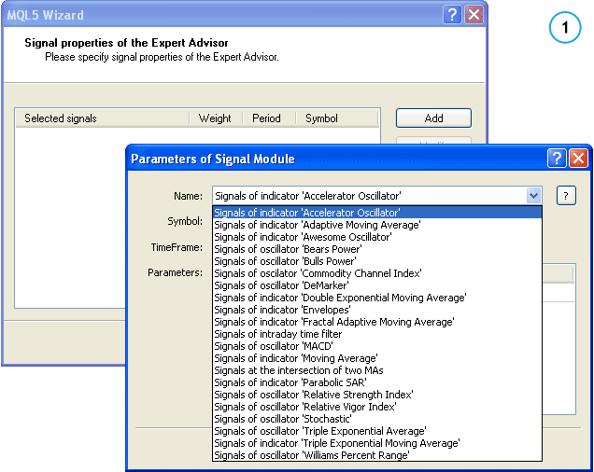Choose 'Parabolic SAR' indicator signal
This screenshot has width=594, height=472.
pos(377,382)
